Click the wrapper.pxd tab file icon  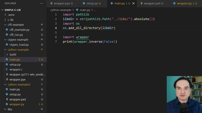142,3
